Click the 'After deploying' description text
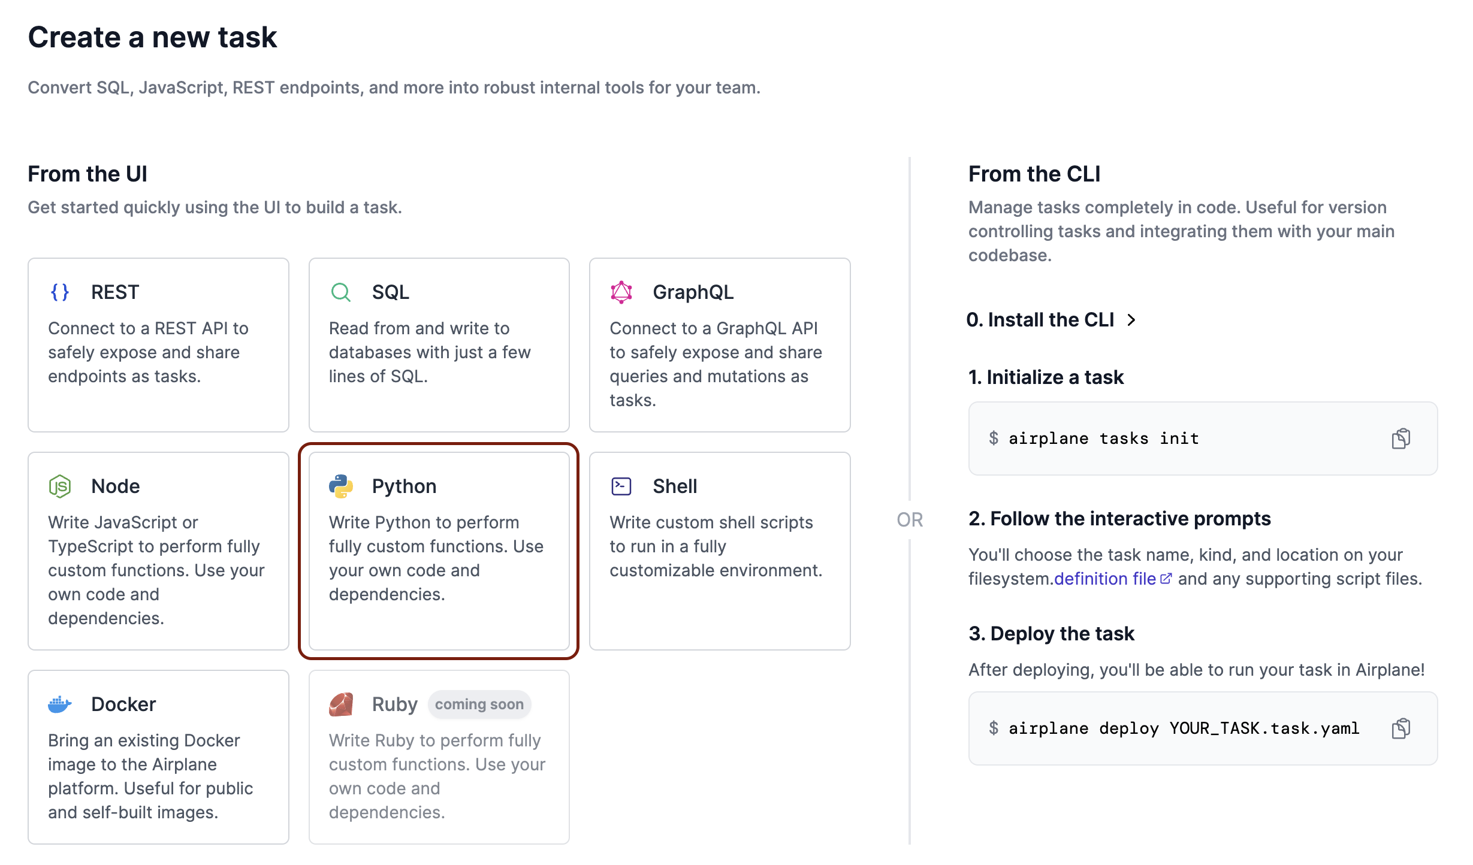1473x865 pixels. click(1197, 670)
